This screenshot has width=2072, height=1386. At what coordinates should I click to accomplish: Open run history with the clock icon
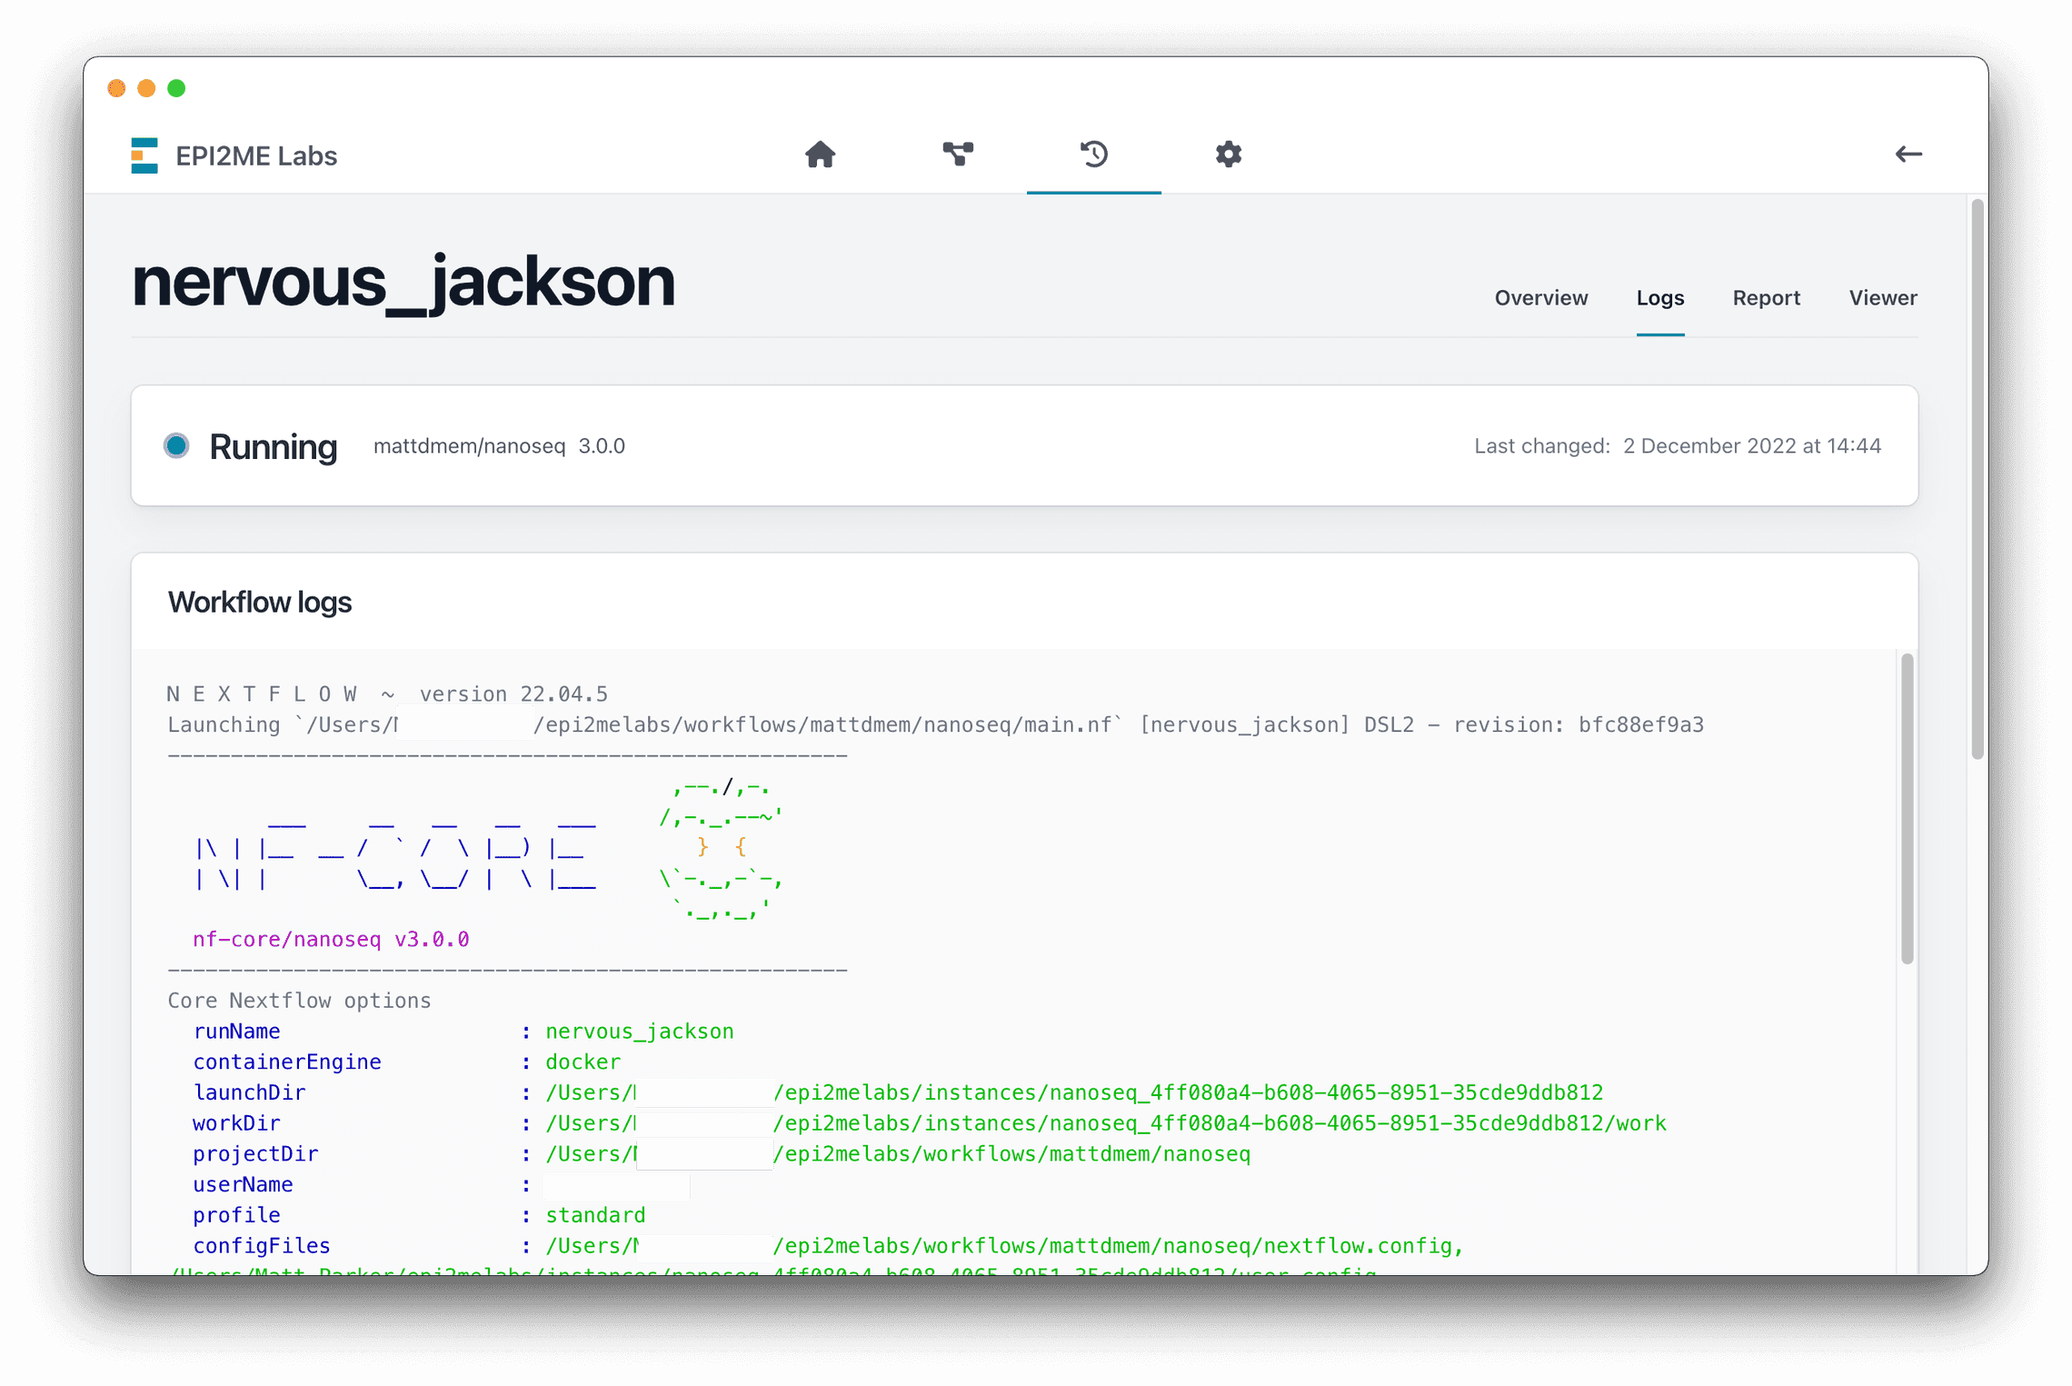[1093, 155]
